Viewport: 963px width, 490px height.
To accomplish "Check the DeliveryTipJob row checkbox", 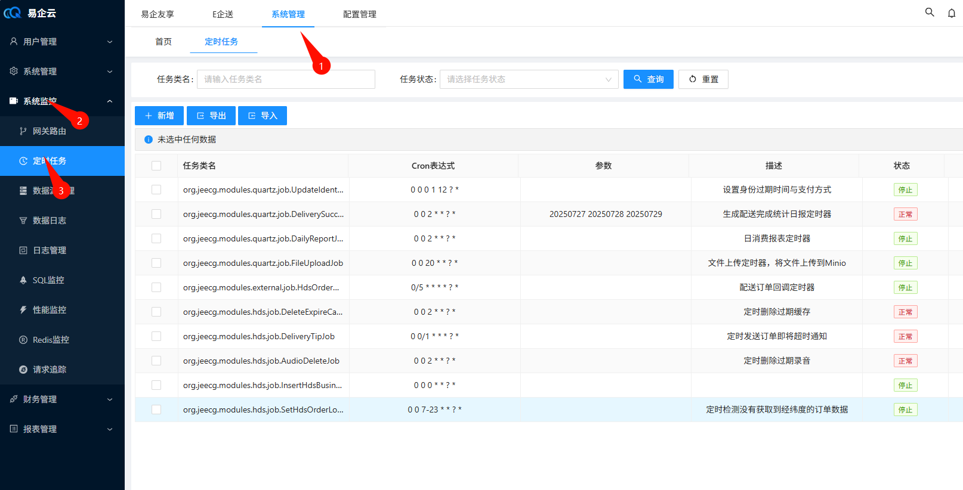I will [x=156, y=336].
